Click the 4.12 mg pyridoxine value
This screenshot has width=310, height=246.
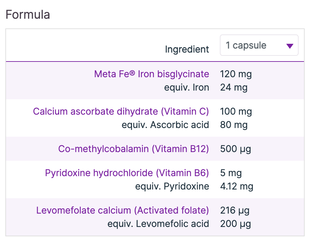[237, 186]
